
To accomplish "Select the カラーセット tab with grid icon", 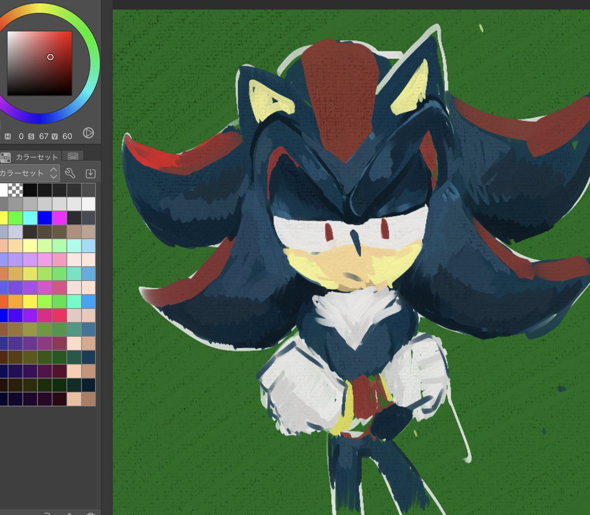I will [30, 157].
